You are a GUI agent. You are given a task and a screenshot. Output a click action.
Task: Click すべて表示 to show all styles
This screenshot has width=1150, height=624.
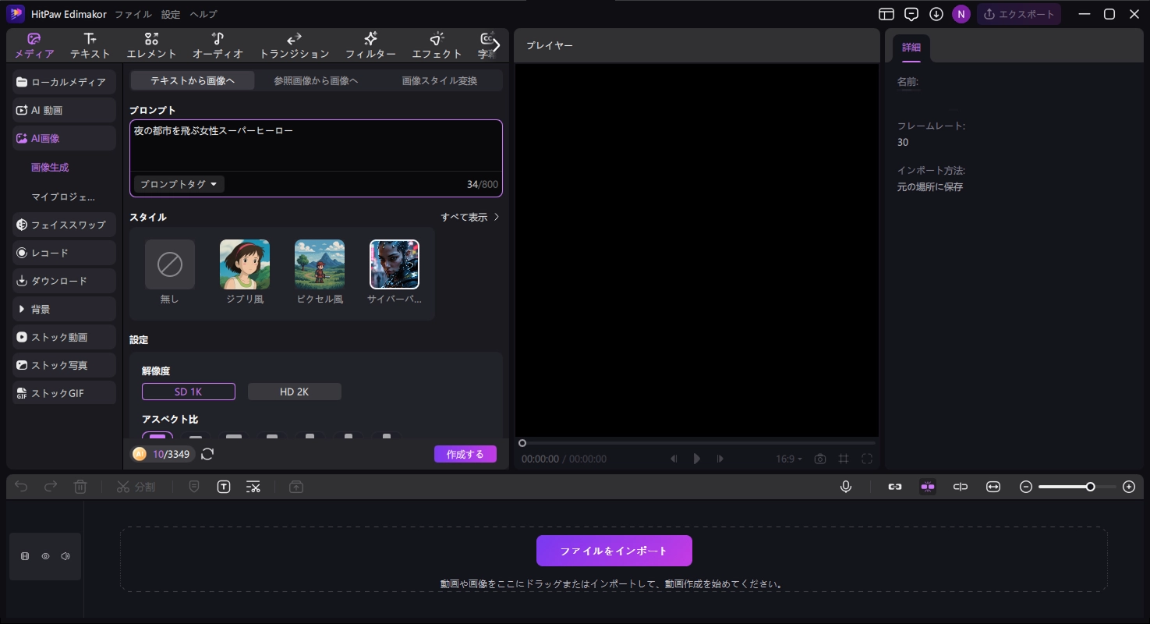pos(470,217)
